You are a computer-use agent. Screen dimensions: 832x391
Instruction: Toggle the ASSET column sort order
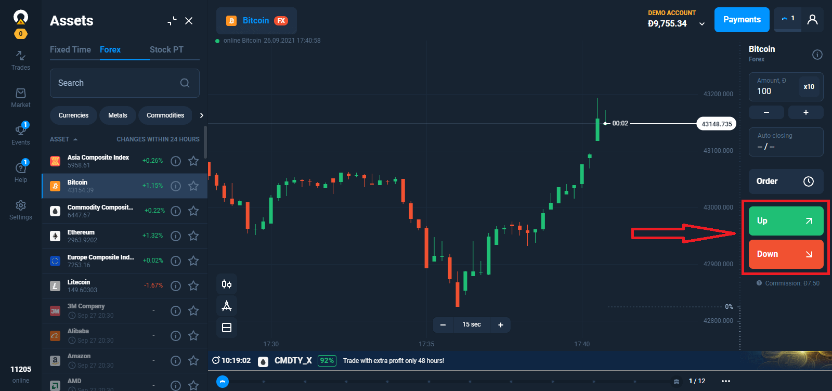63,139
